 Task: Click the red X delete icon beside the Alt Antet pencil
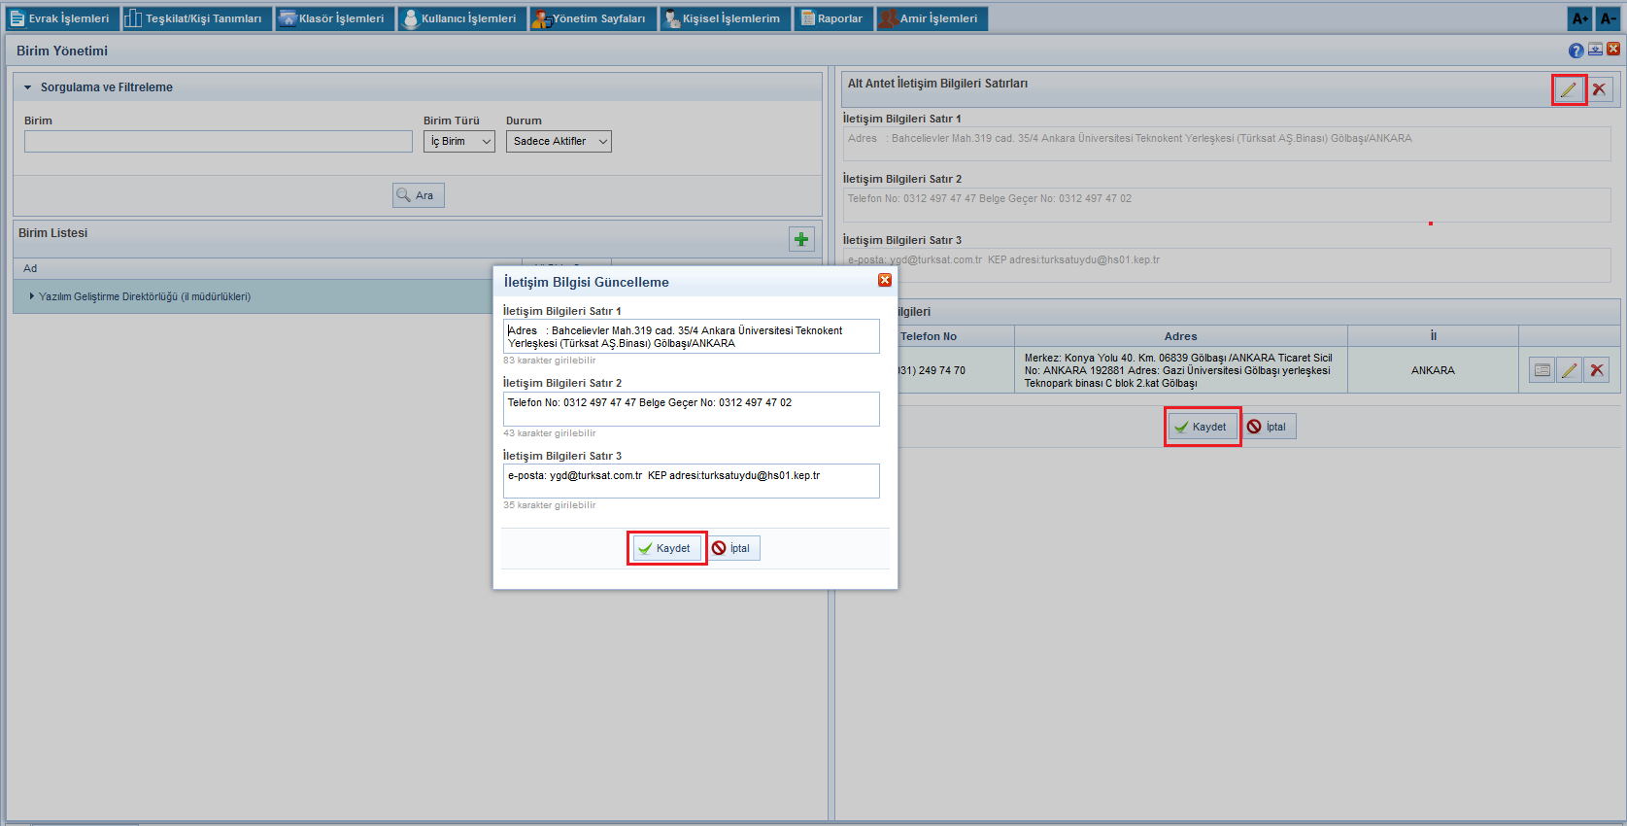point(1599,89)
